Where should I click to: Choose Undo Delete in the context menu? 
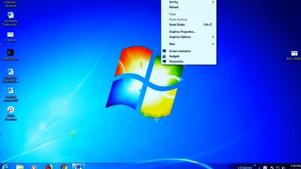click(x=189, y=24)
